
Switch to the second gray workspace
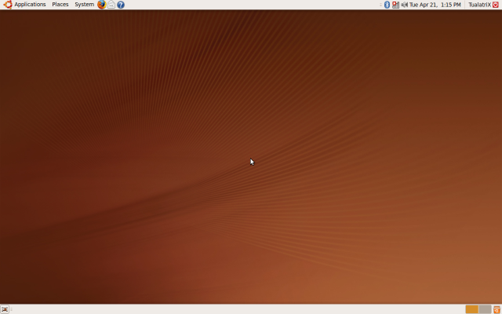(485, 309)
